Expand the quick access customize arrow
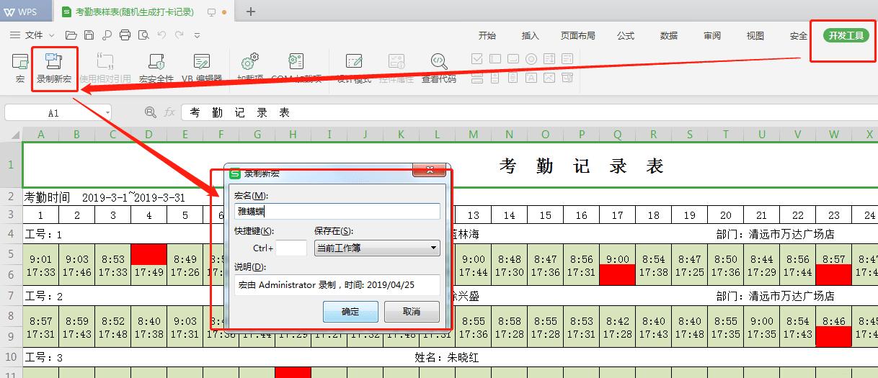The width and height of the screenshot is (878, 378). (198, 35)
